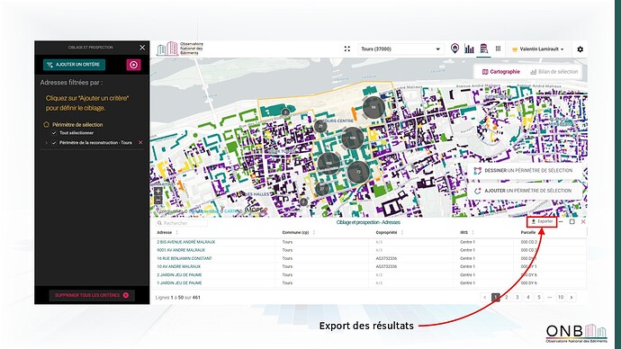Click Supprimer tous les critères
The height and width of the screenshot is (349, 621).
click(92, 295)
